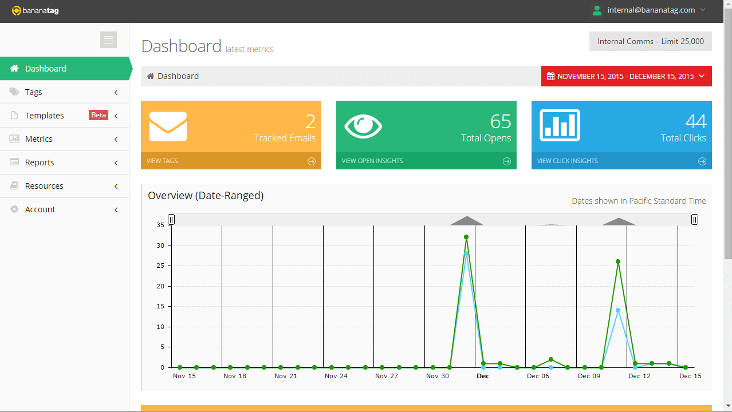
Task: Follow the View Open Insights link
Action: 372,161
